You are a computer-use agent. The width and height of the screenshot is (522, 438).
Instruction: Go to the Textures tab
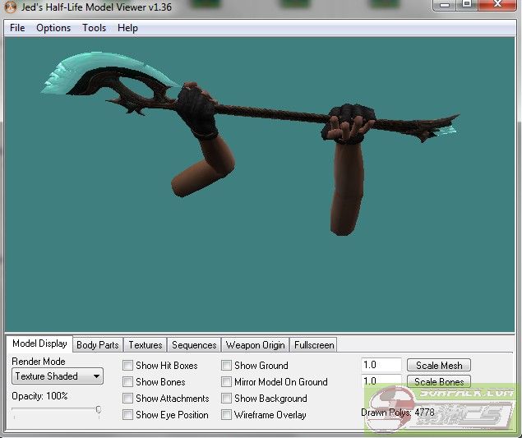point(146,345)
